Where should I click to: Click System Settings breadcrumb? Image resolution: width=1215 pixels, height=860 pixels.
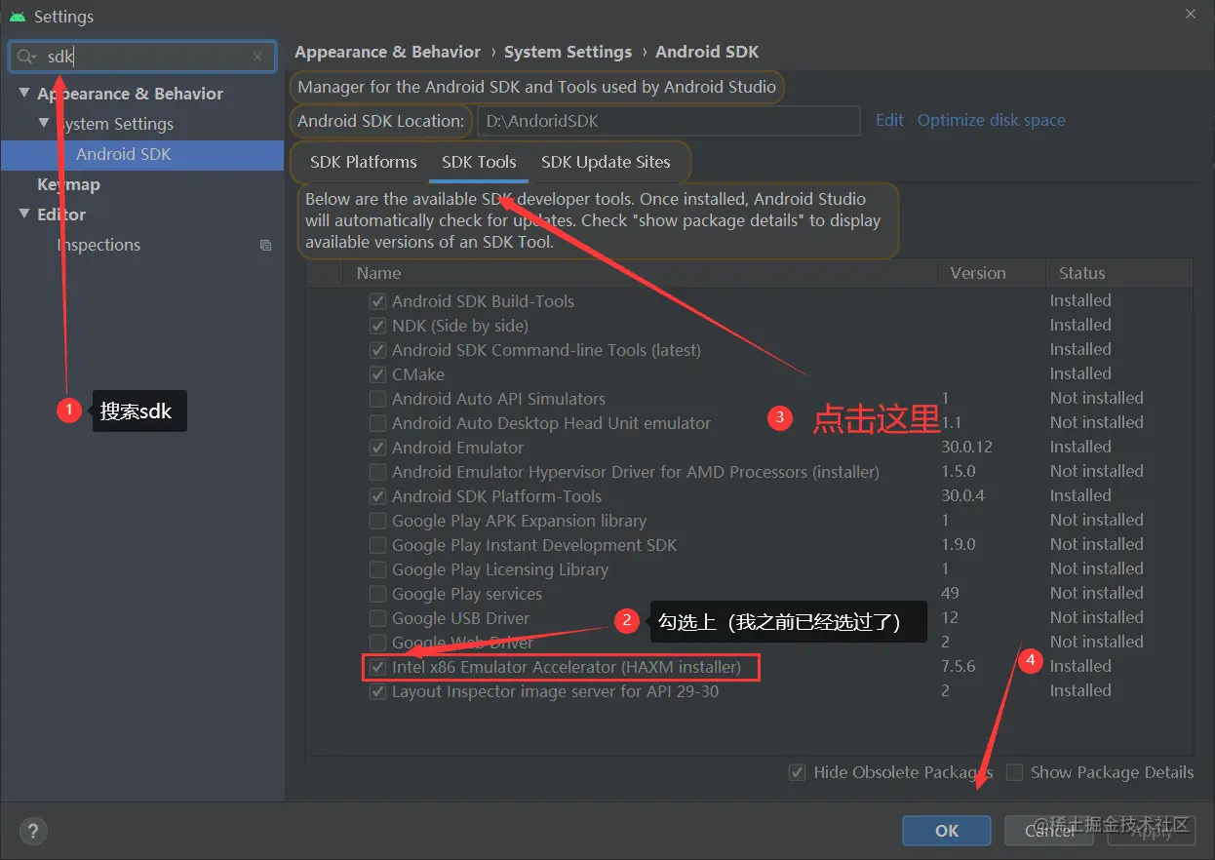click(x=568, y=52)
